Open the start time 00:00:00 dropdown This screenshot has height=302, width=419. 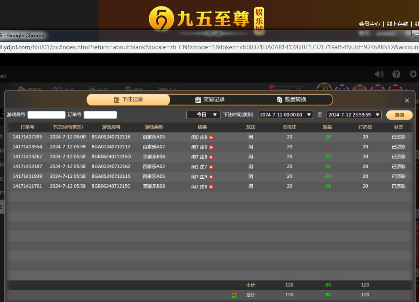point(285,115)
